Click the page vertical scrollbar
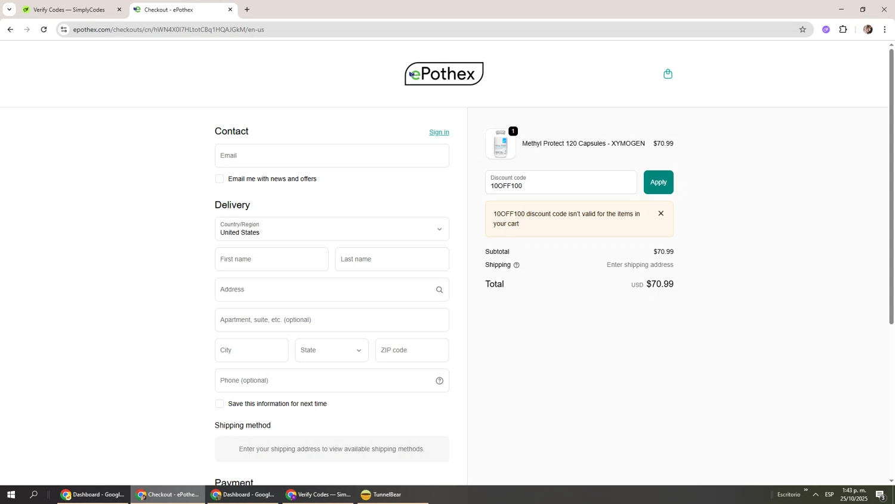The height and width of the screenshot is (504, 895). pyautogui.click(x=891, y=186)
